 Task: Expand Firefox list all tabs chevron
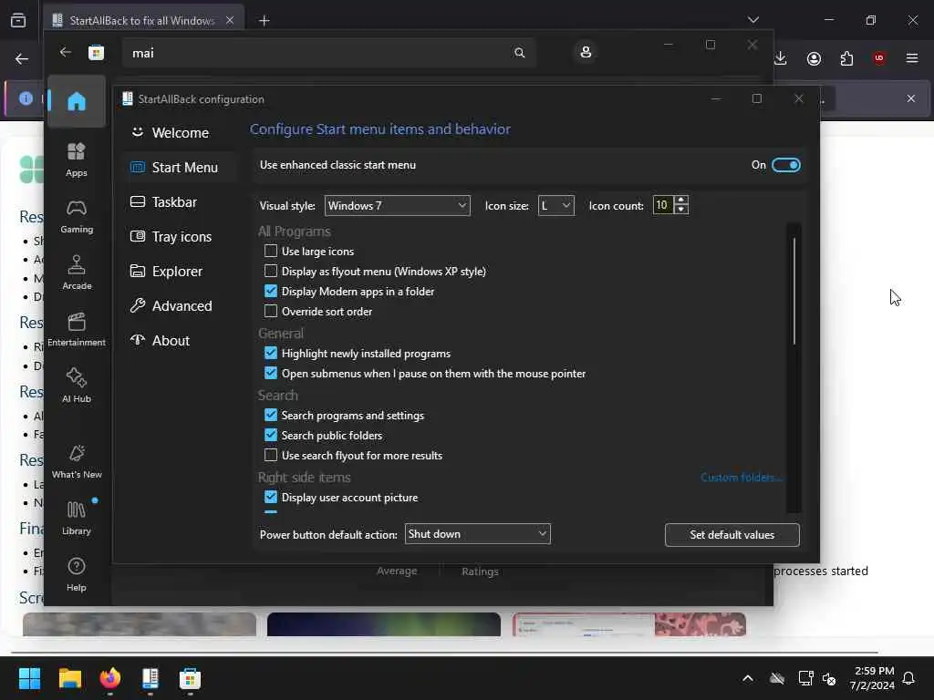[752, 20]
